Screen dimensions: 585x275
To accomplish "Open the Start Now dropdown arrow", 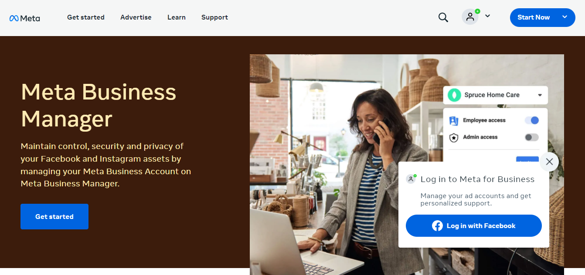I will (x=565, y=17).
